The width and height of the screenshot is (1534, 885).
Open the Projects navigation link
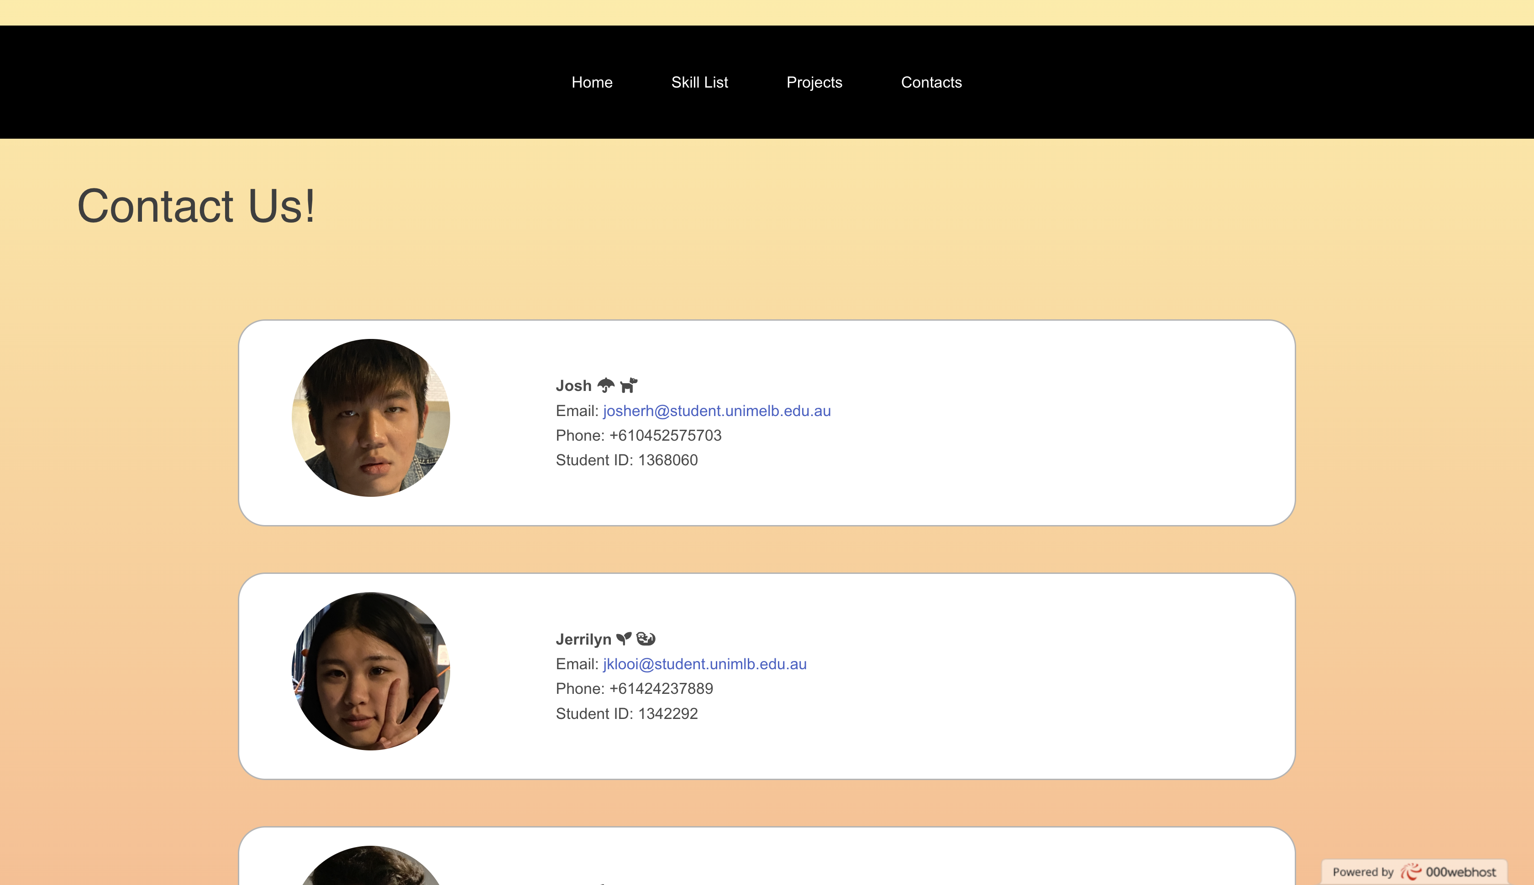click(x=814, y=82)
